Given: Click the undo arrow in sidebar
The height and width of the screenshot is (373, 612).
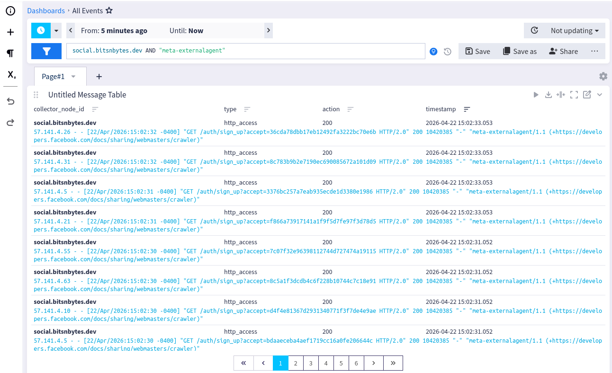Looking at the screenshot, I should (x=10, y=101).
